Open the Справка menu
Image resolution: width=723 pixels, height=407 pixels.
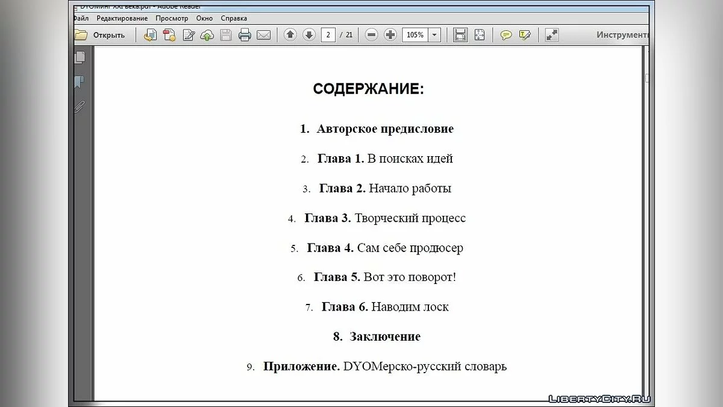pyautogui.click(x=234, y=18)
